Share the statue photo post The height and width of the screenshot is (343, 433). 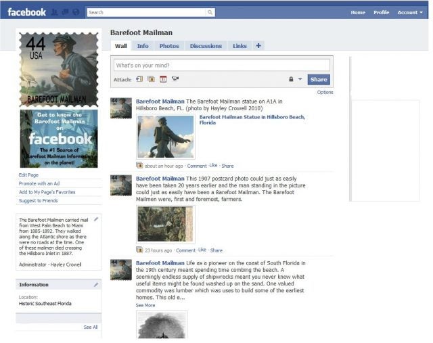pyautogui.click(x=227, y=166)
